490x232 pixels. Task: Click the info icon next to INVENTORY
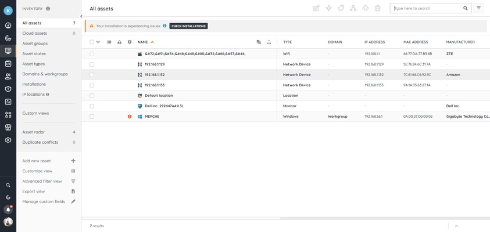(x=48, y=9)
